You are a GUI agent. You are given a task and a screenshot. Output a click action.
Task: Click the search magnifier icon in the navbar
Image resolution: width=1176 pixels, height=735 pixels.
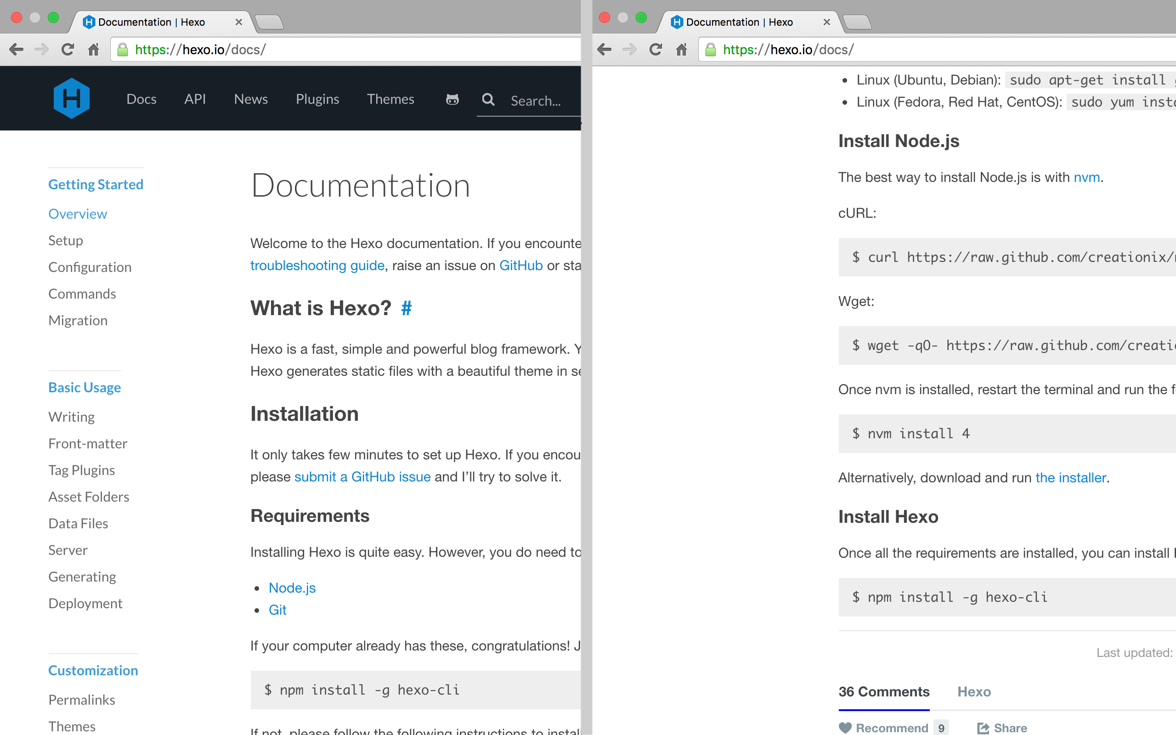click(488, 100)
